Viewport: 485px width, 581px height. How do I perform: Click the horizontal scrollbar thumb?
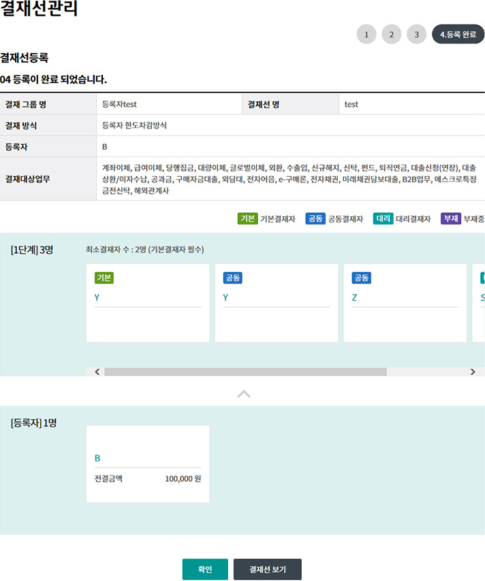pyautogui.click(x=245, y=371)
